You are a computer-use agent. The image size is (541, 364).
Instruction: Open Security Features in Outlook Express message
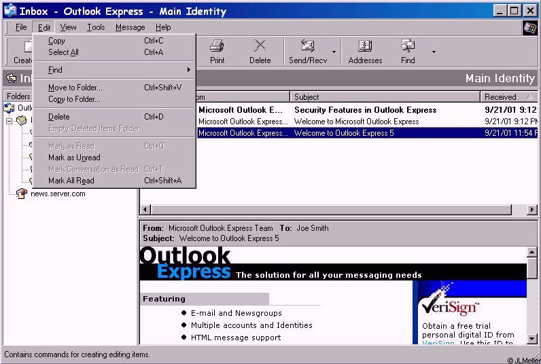[x=367, y=110]
